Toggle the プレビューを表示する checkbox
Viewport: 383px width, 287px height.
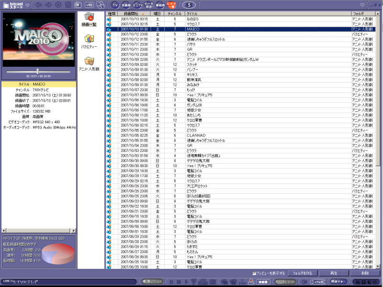(254, 273)
